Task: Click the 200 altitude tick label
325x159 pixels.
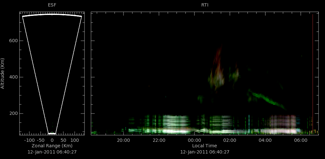Action: pyautogui.click(x=13, y=114)
